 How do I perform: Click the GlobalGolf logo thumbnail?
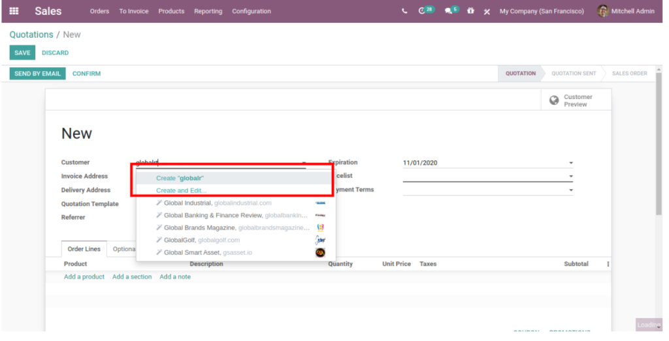click(320, 240)
